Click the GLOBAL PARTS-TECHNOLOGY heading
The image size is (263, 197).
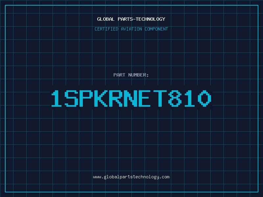131,19
